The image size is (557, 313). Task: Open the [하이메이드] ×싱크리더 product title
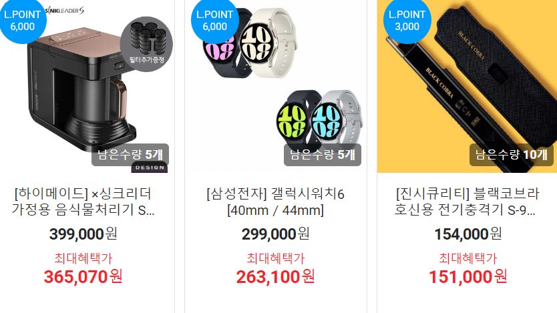click(x=83, y=202)
